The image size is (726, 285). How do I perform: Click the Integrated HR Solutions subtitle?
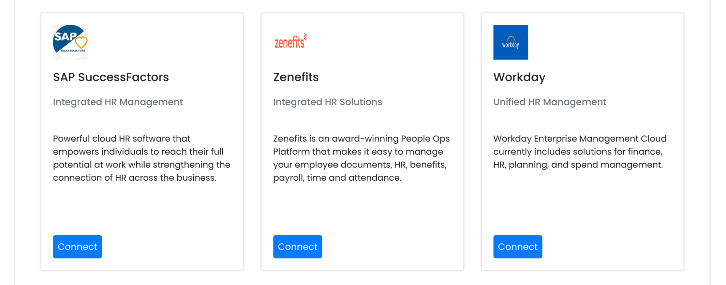pos(327,102)
